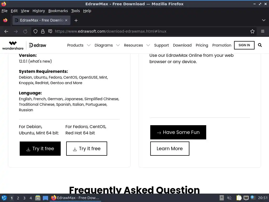The height and width of the screenshot is (202, 269).
Task: Bookmark this page with the star icon
Action: 252,31
